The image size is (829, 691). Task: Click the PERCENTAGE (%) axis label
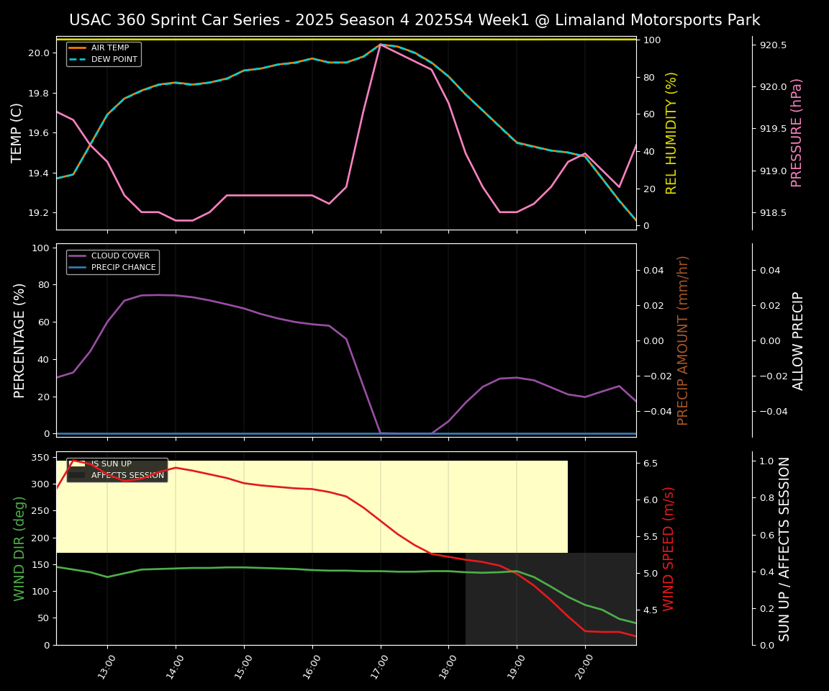(20, 340)
